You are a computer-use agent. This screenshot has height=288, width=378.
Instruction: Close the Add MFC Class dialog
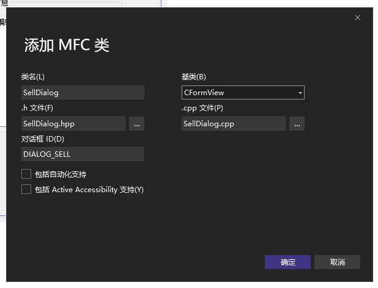(358, 18)
